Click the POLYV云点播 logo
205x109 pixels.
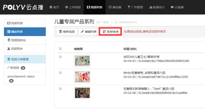[x=23, y=7]
